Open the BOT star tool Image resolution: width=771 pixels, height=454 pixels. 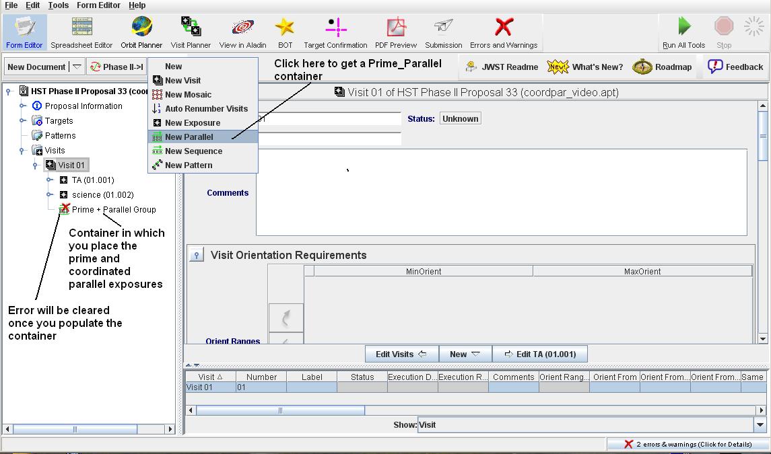286,32
